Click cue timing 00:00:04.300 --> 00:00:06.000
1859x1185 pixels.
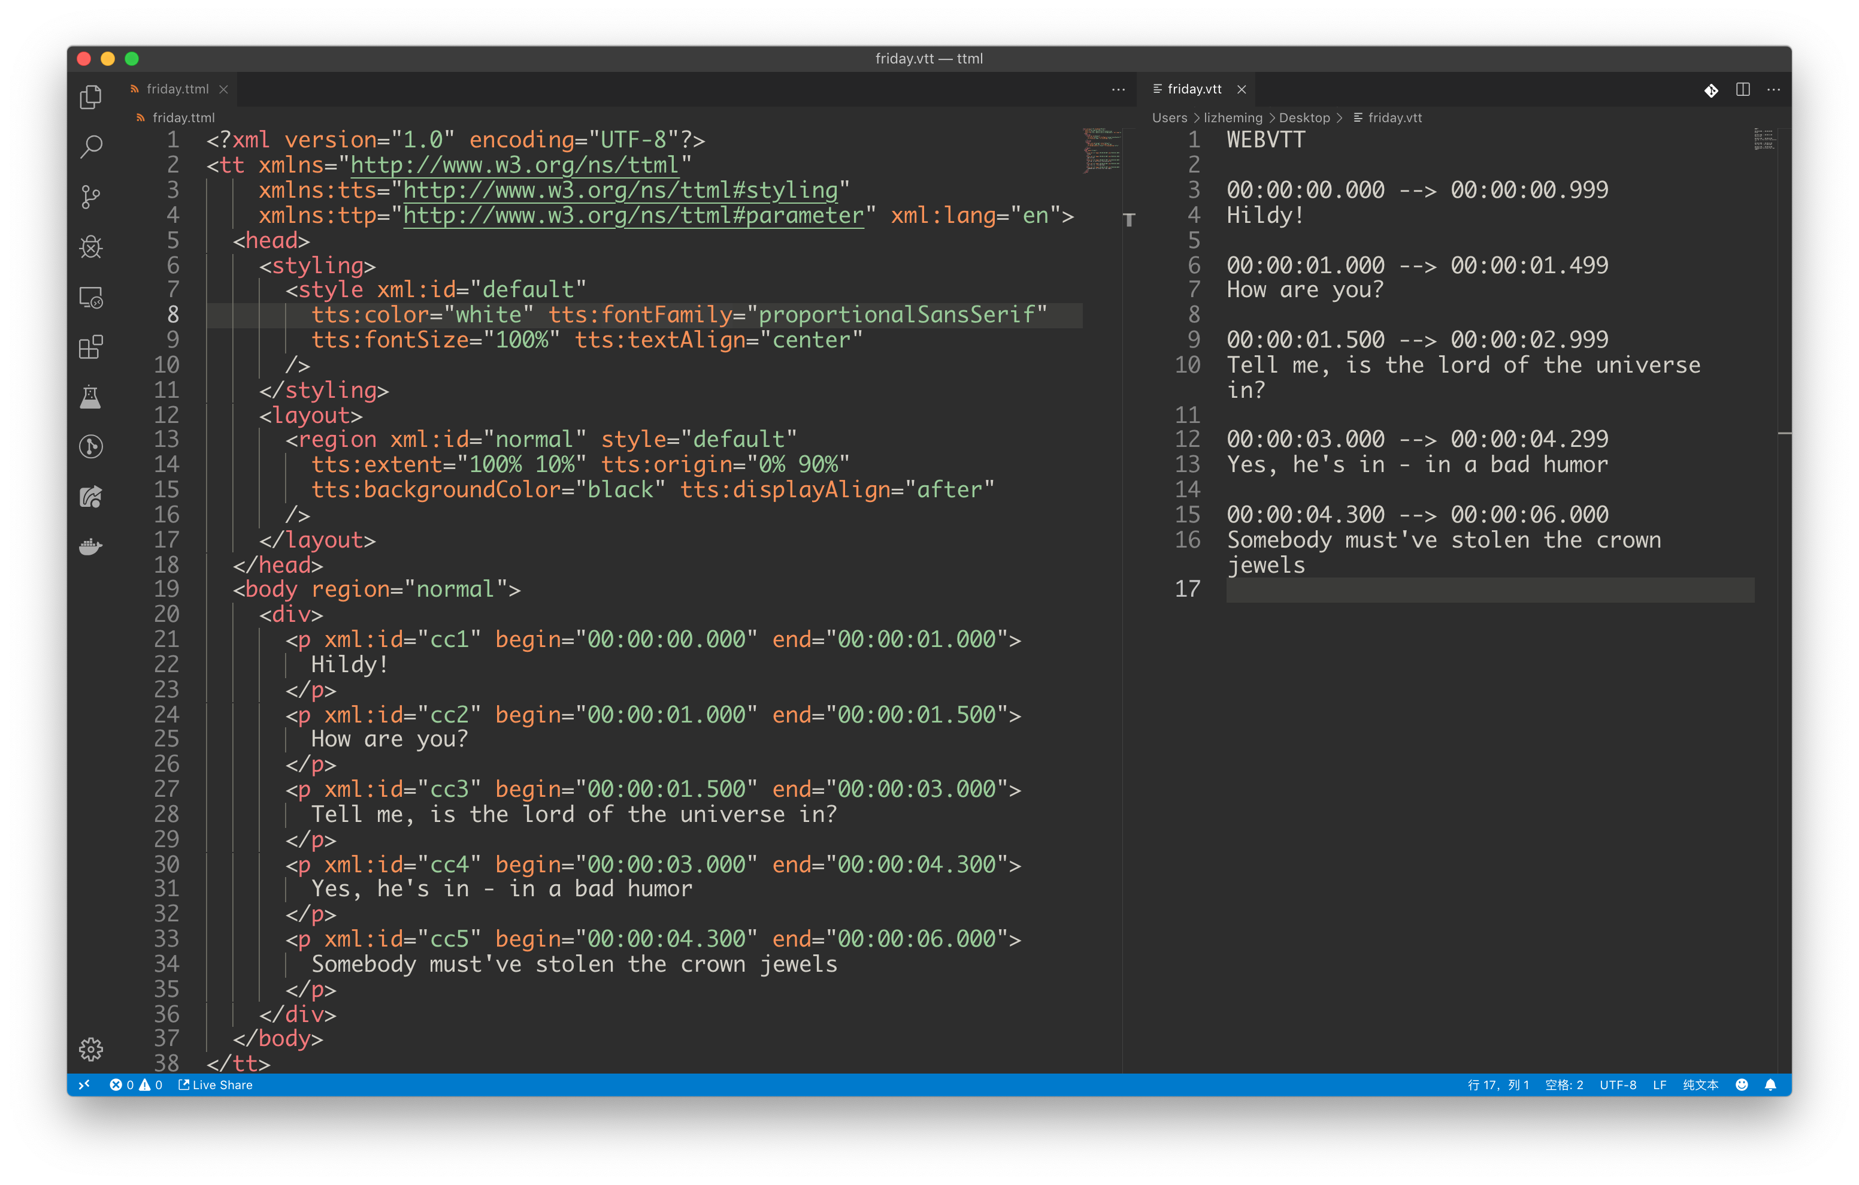1418,515
